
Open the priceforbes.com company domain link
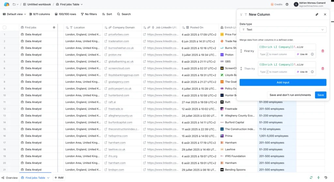(118, 34)
